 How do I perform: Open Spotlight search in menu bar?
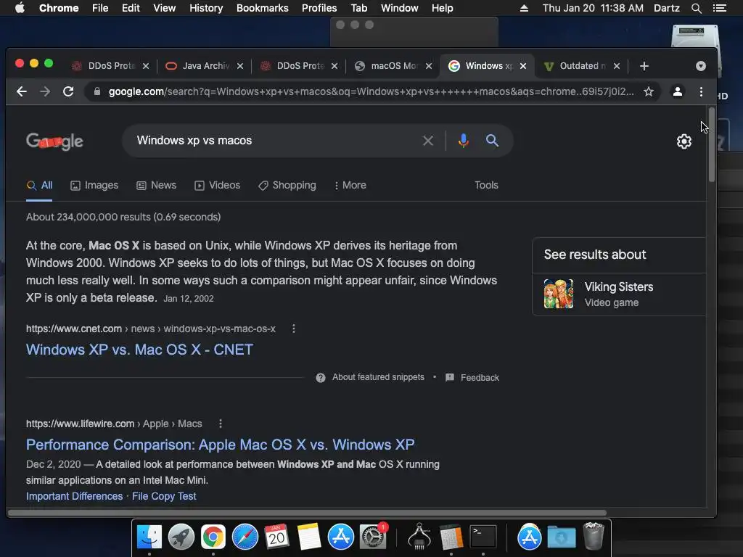click(696, 8)
